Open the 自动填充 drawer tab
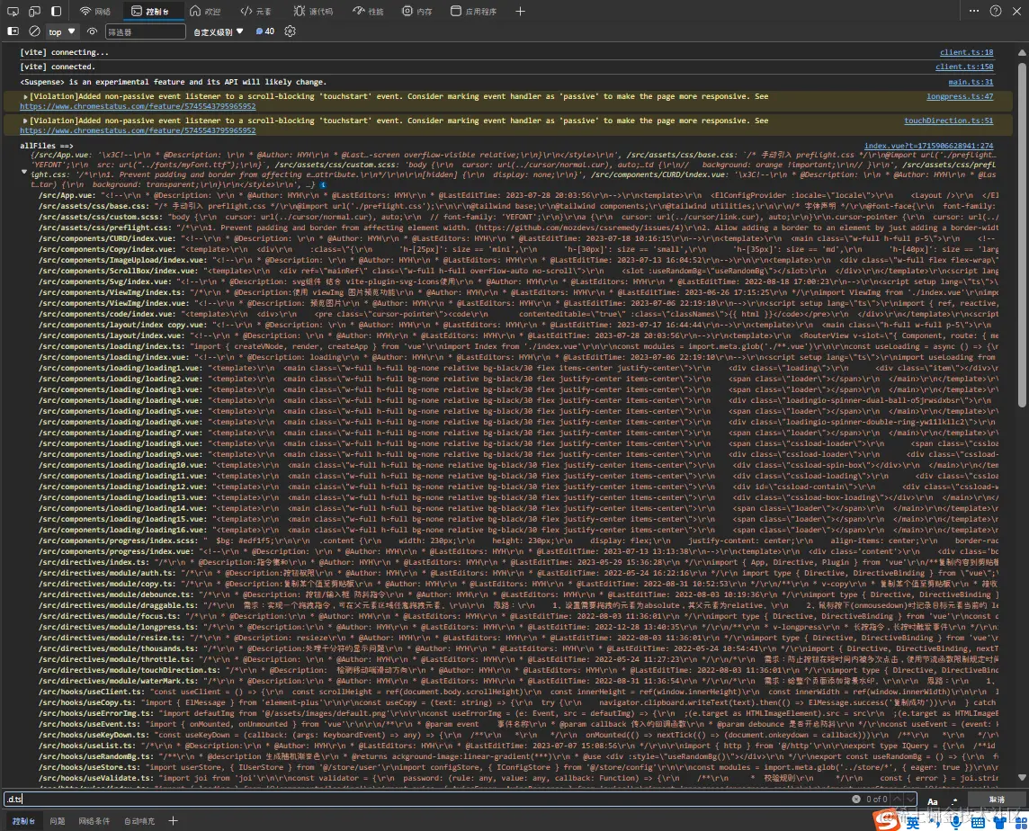This screenshot has width=1029, height=831. coord(139,821)
